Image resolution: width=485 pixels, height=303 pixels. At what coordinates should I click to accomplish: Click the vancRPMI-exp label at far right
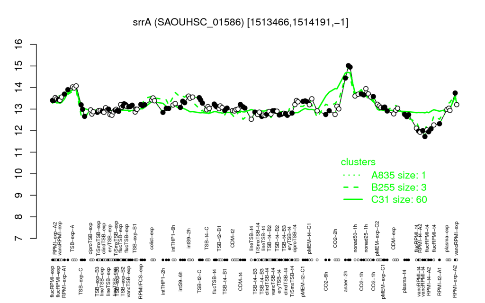click(x=457, y=234)
